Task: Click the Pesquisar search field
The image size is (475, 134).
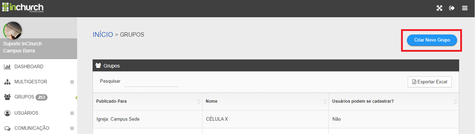Action: click(x=151, y=82)
